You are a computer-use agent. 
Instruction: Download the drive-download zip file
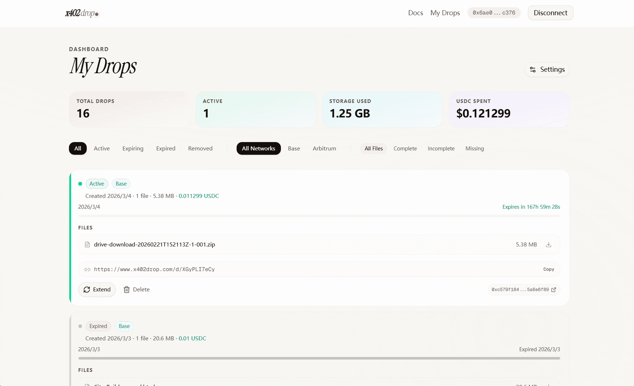coord(548,245)
